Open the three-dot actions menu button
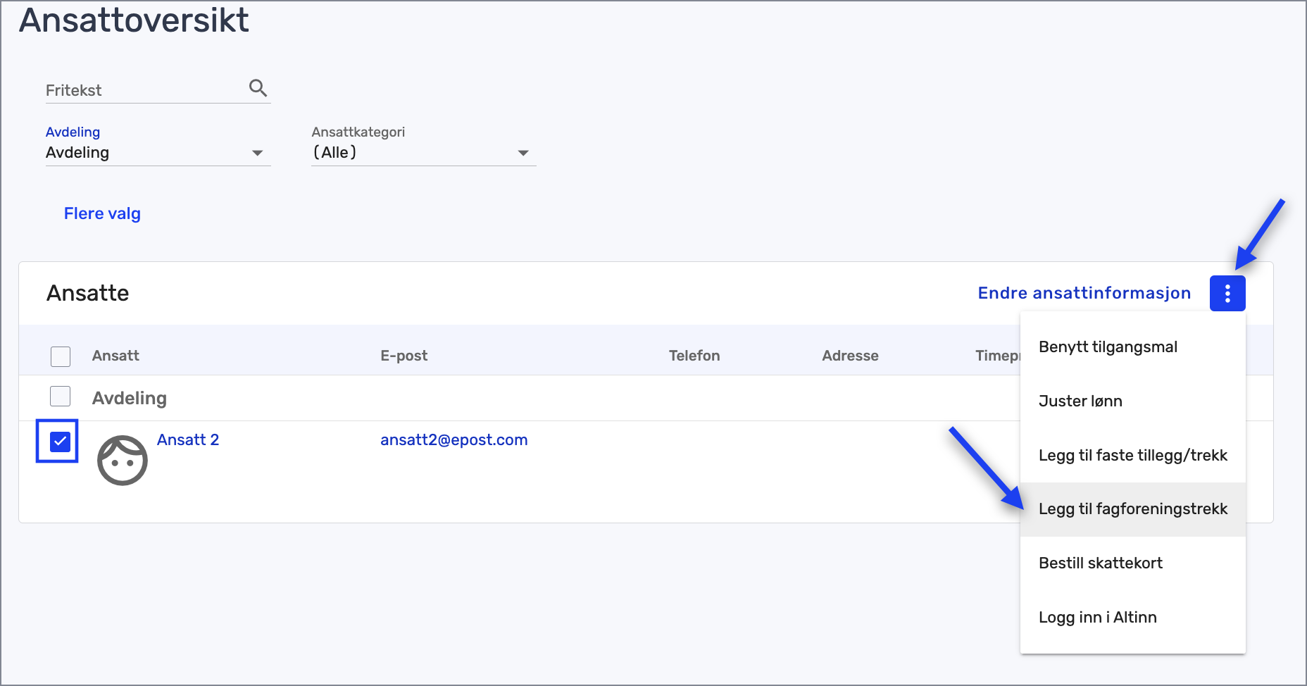Image resolution: width=1307 pixels, height=686 pixels. [x=1227, y=293]
